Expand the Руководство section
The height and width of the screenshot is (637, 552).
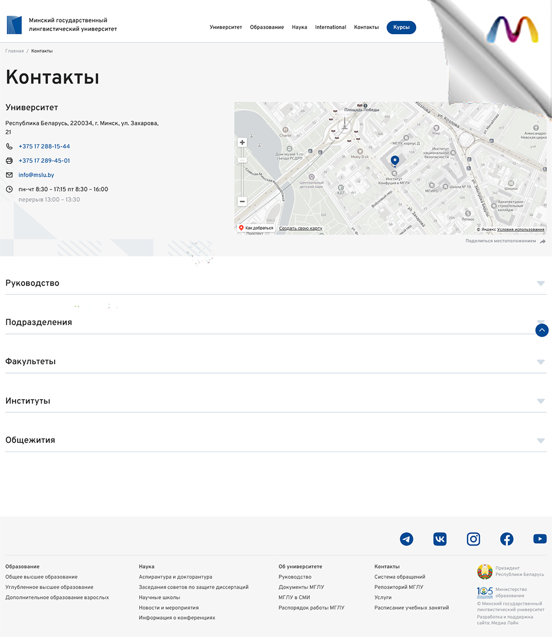[276, 283]
